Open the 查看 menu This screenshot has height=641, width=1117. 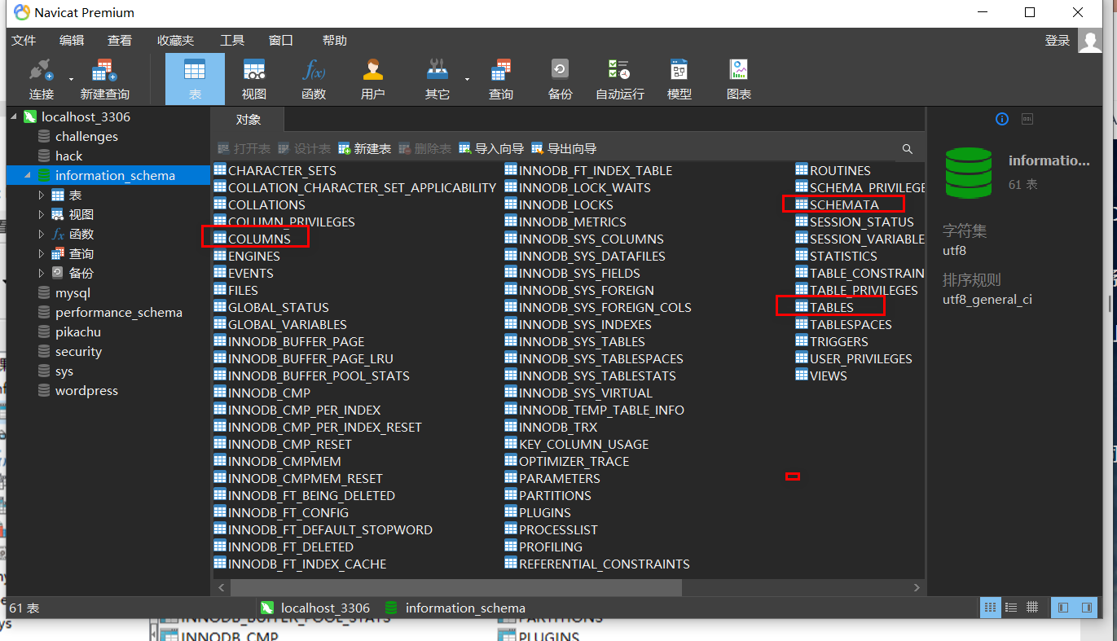click(x=120, y=40)
